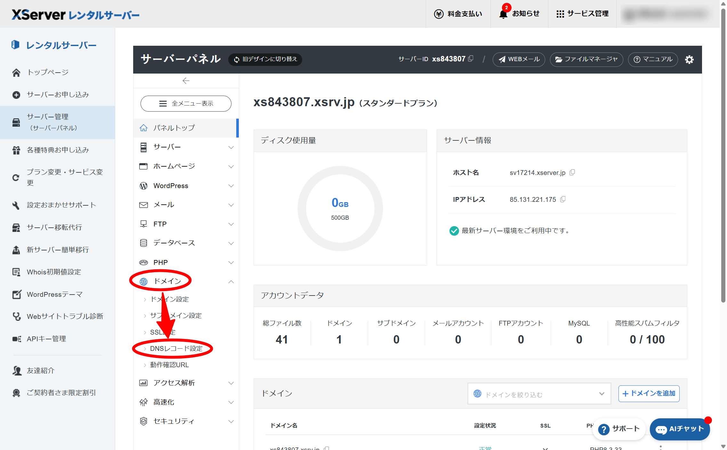This screenshot has width=727, height=450.
Task: Open APIキー管理 in sidebar
Action: coord(58,339)
